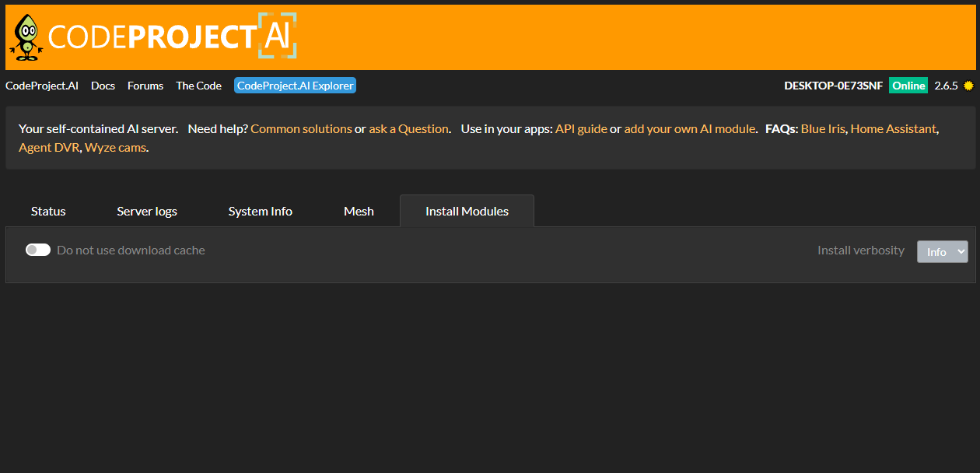This screenshot has width=980, height=473.
Task: Click the ask a Question link
Action: click(x=408, y=128)
